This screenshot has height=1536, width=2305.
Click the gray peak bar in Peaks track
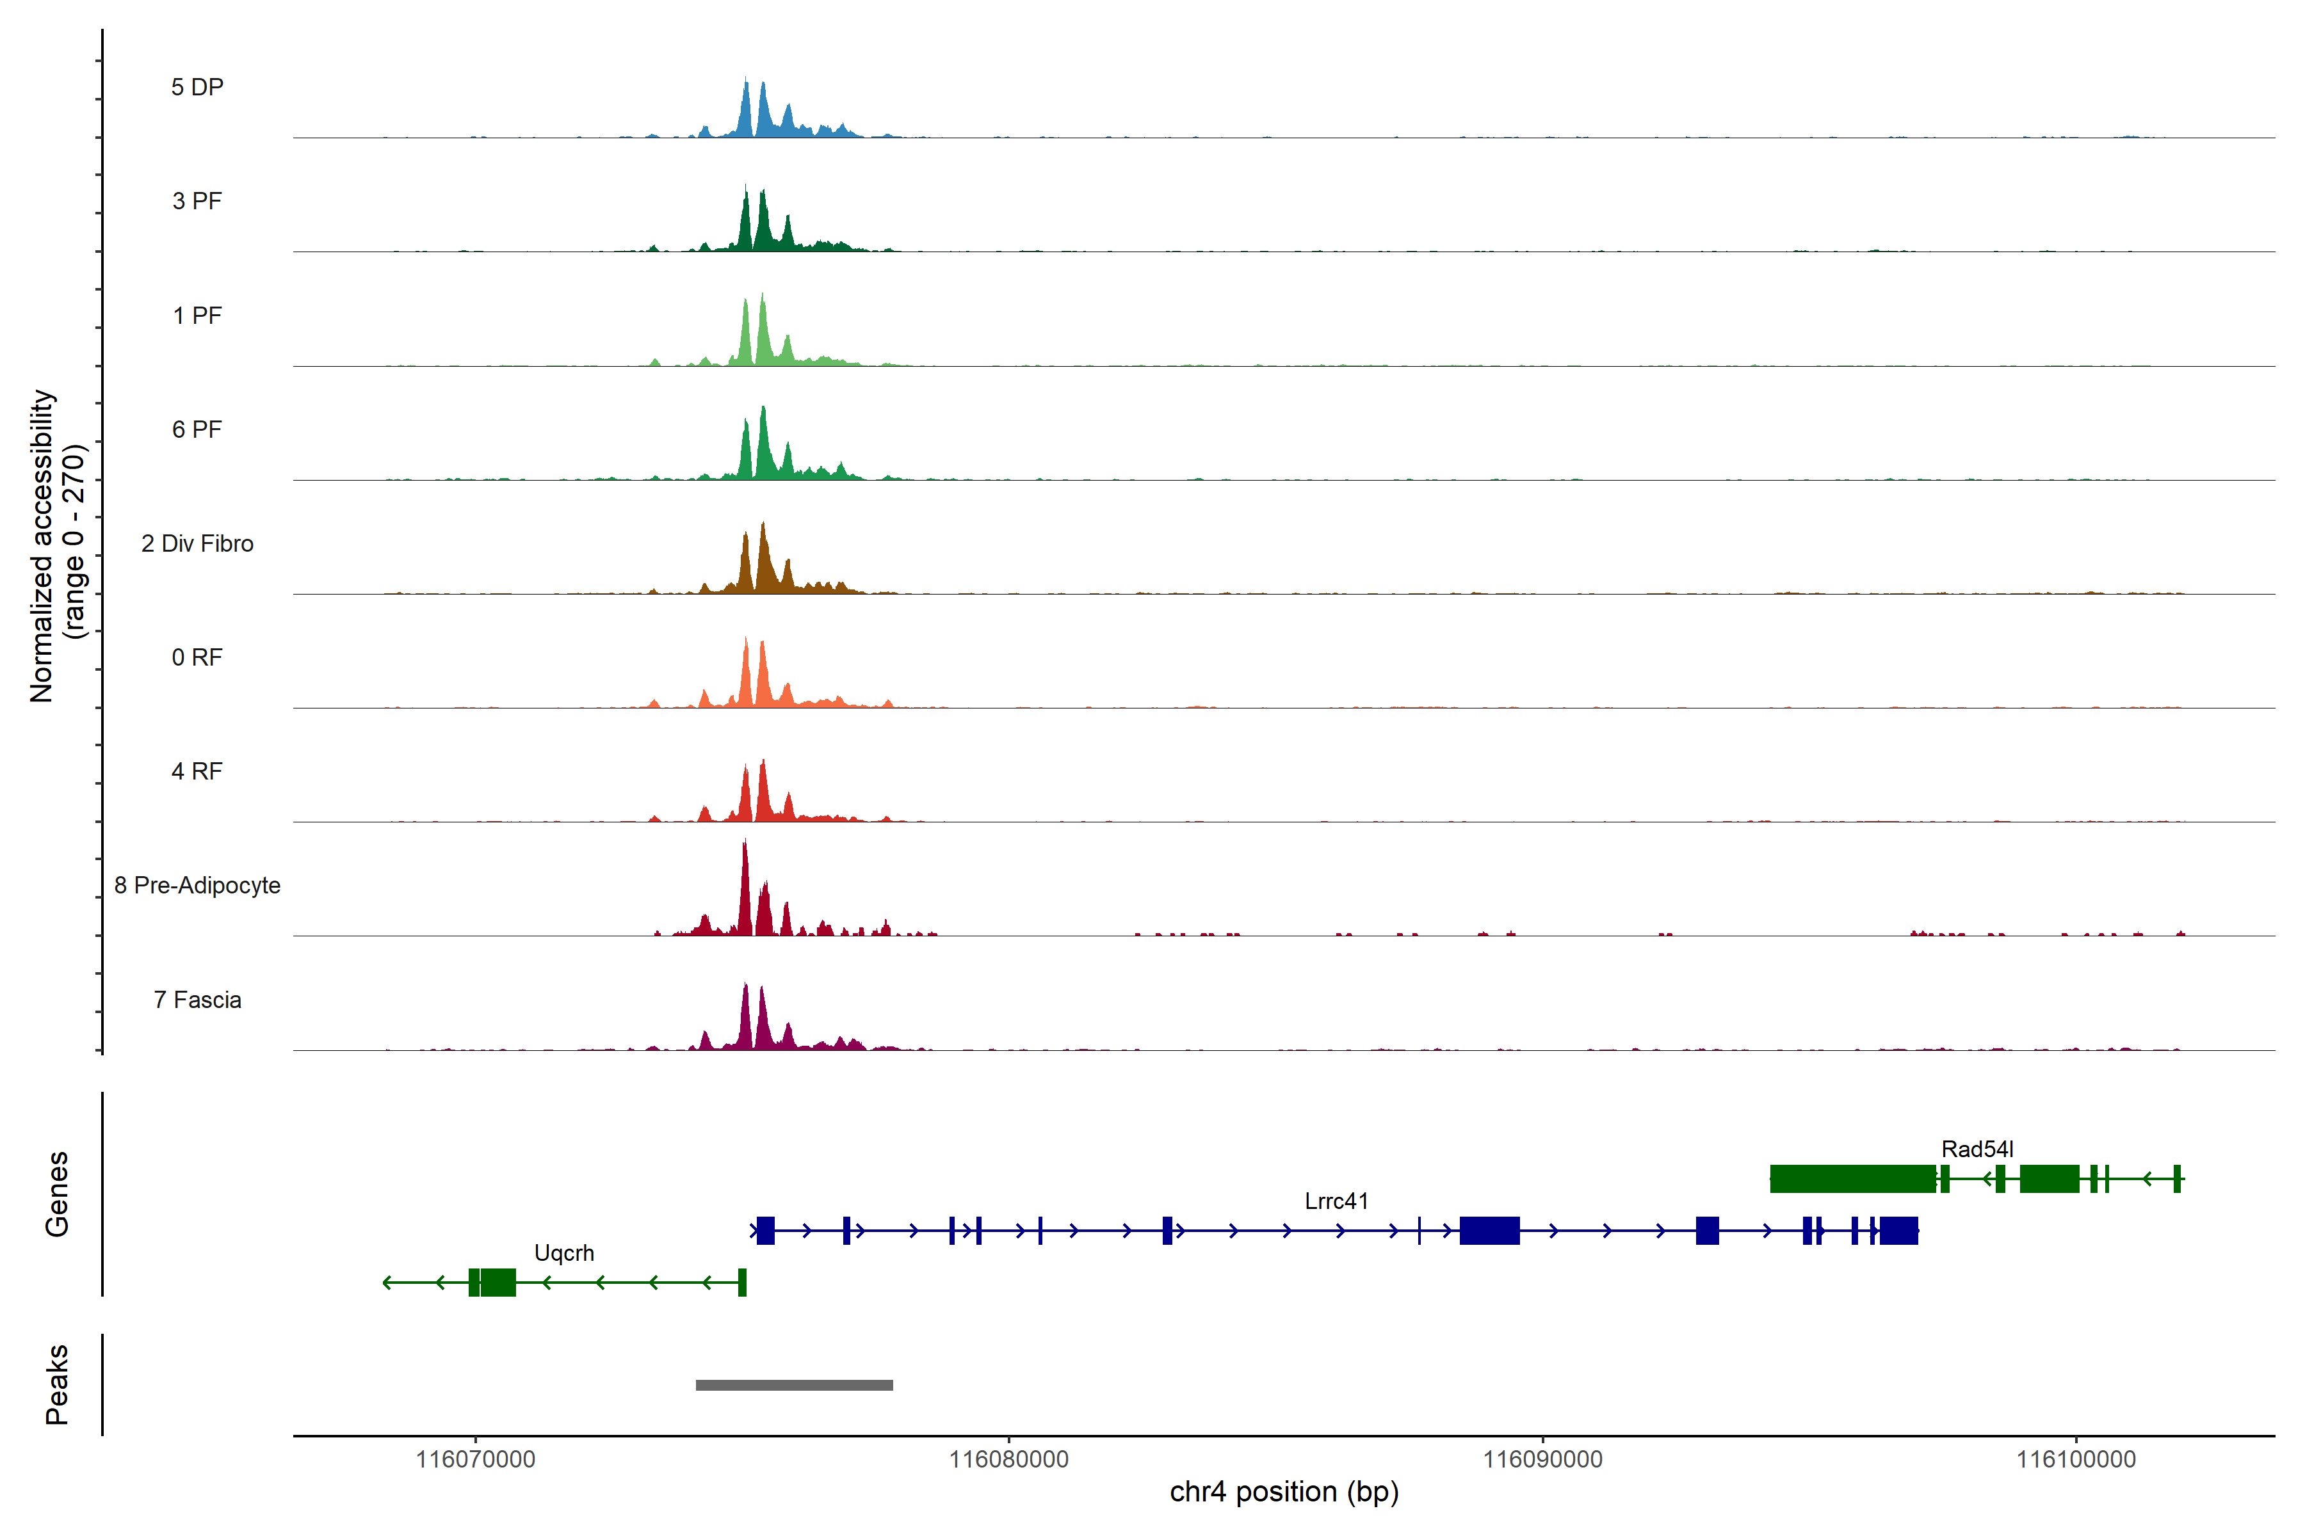pyautogui.click(x=794, y=1385)
